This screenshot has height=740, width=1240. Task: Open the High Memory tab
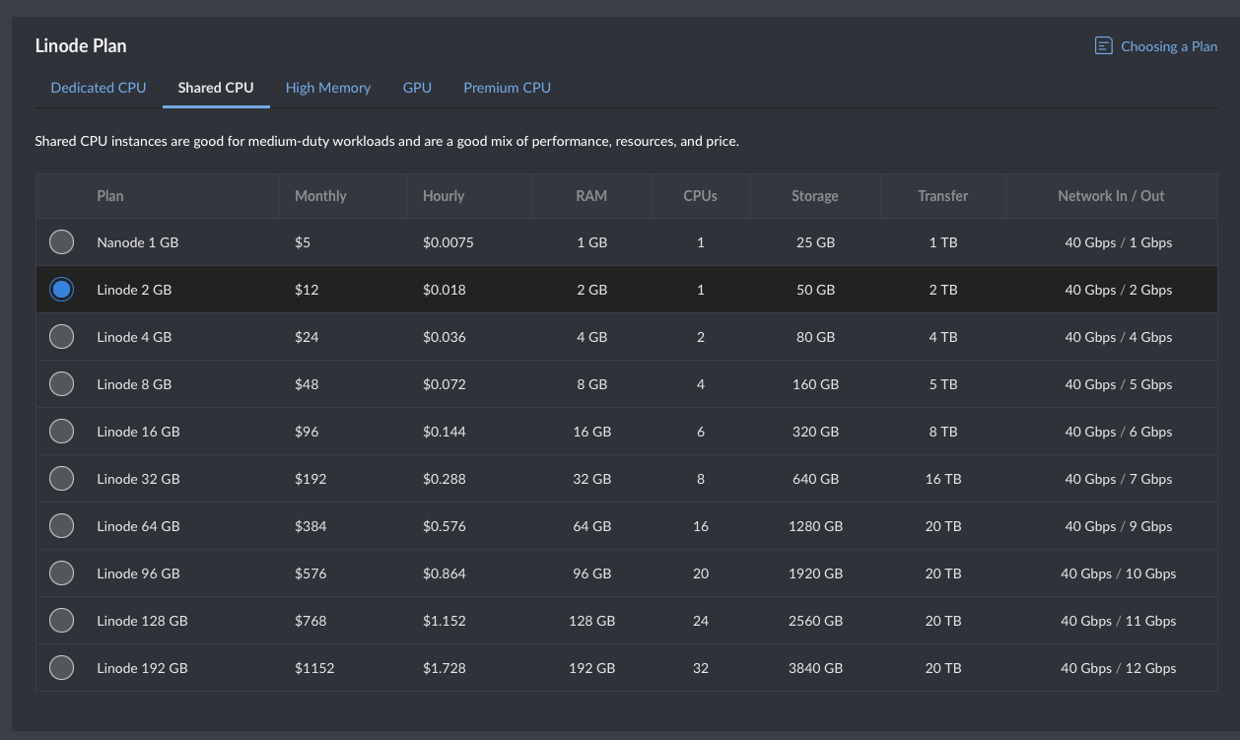pyautogui.click(x=328, y=88)
